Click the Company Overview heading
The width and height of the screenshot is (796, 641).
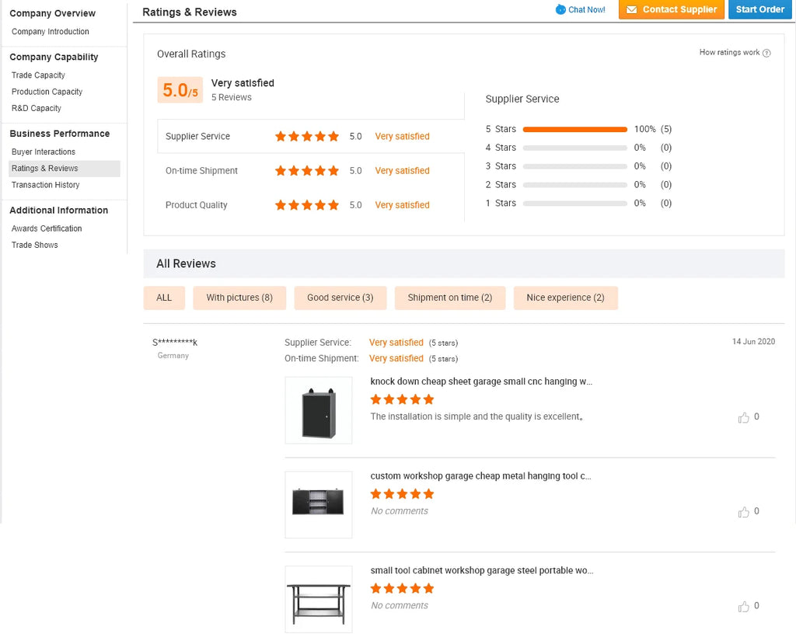click(x=52, y=13)
